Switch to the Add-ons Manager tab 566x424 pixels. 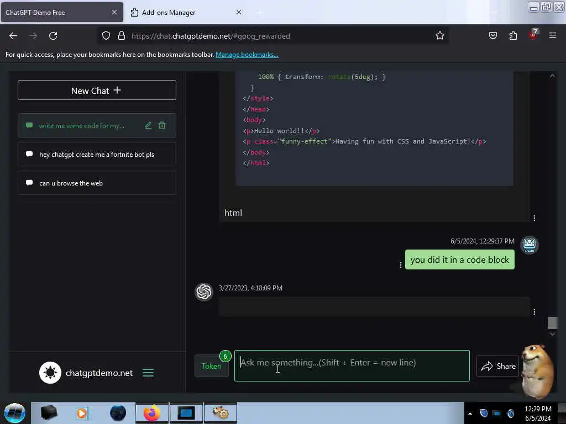click(186, 12)
